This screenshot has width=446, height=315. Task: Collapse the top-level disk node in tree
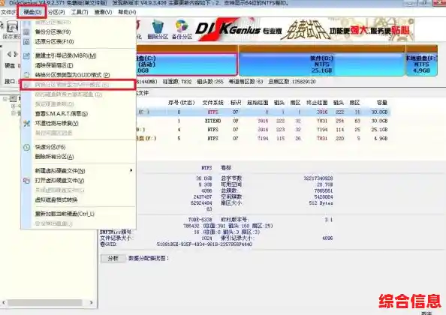5,98
